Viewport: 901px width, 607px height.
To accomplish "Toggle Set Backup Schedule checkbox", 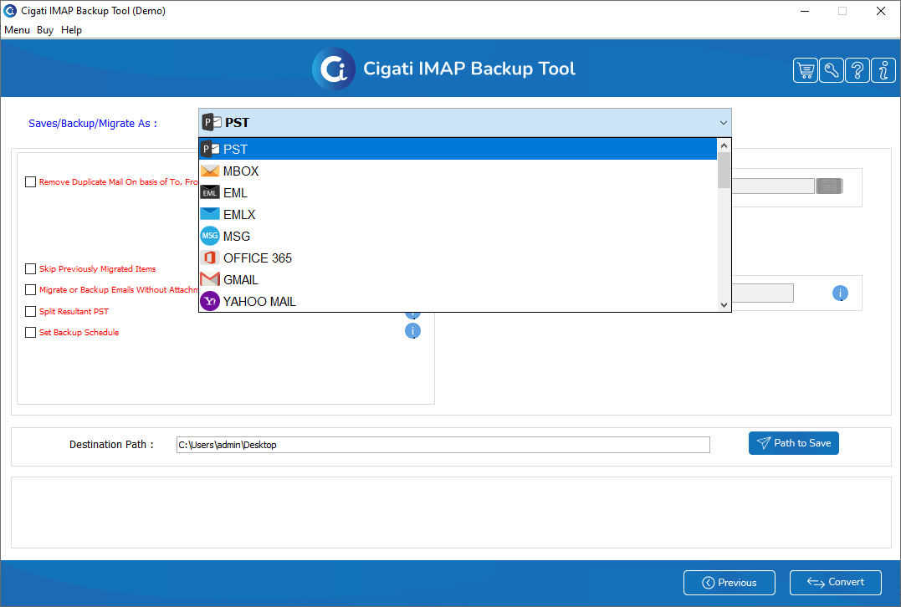I will pos(30,333).
